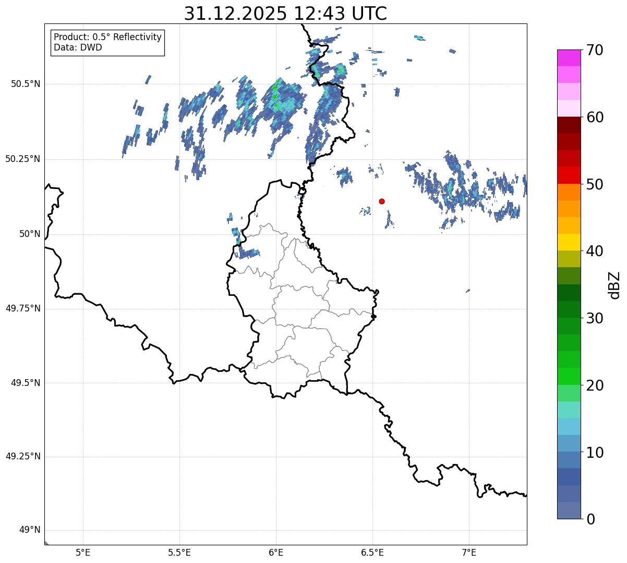
Task: Click the 'Product: 0.5° Reflectivity' label
Action: click(107, 37)
